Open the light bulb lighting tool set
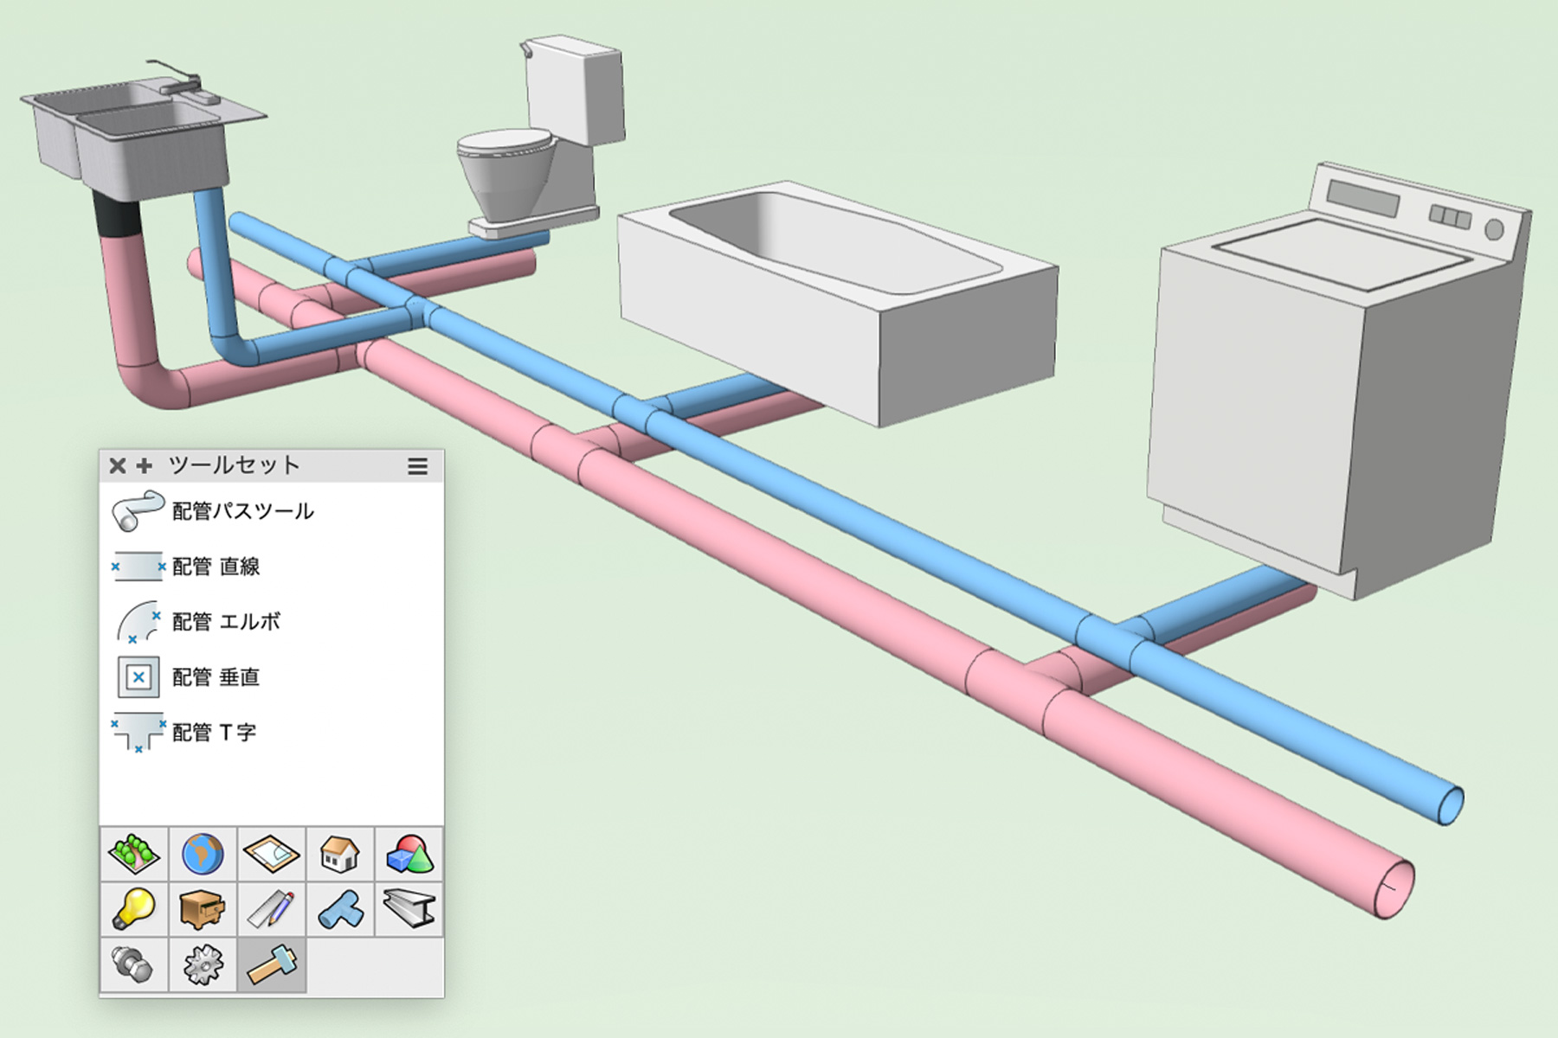 [x=134, y=909]
